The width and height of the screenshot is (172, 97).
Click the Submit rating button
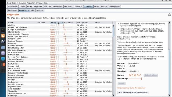pyautogui.click(x=151, y=75)
